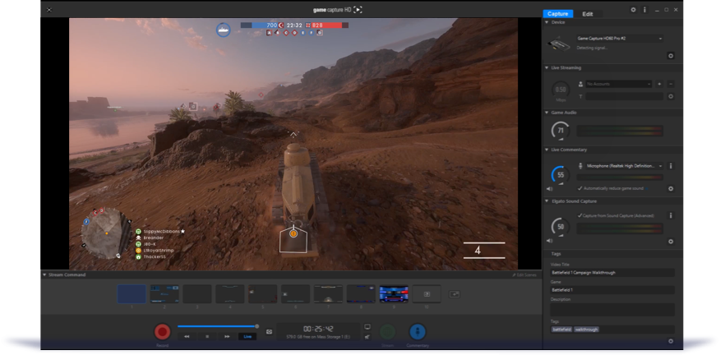The width and height of the screenshot is (720, 355).
Task: Click the '579.0 GB free' storage status text
Action: coord(318,338)
